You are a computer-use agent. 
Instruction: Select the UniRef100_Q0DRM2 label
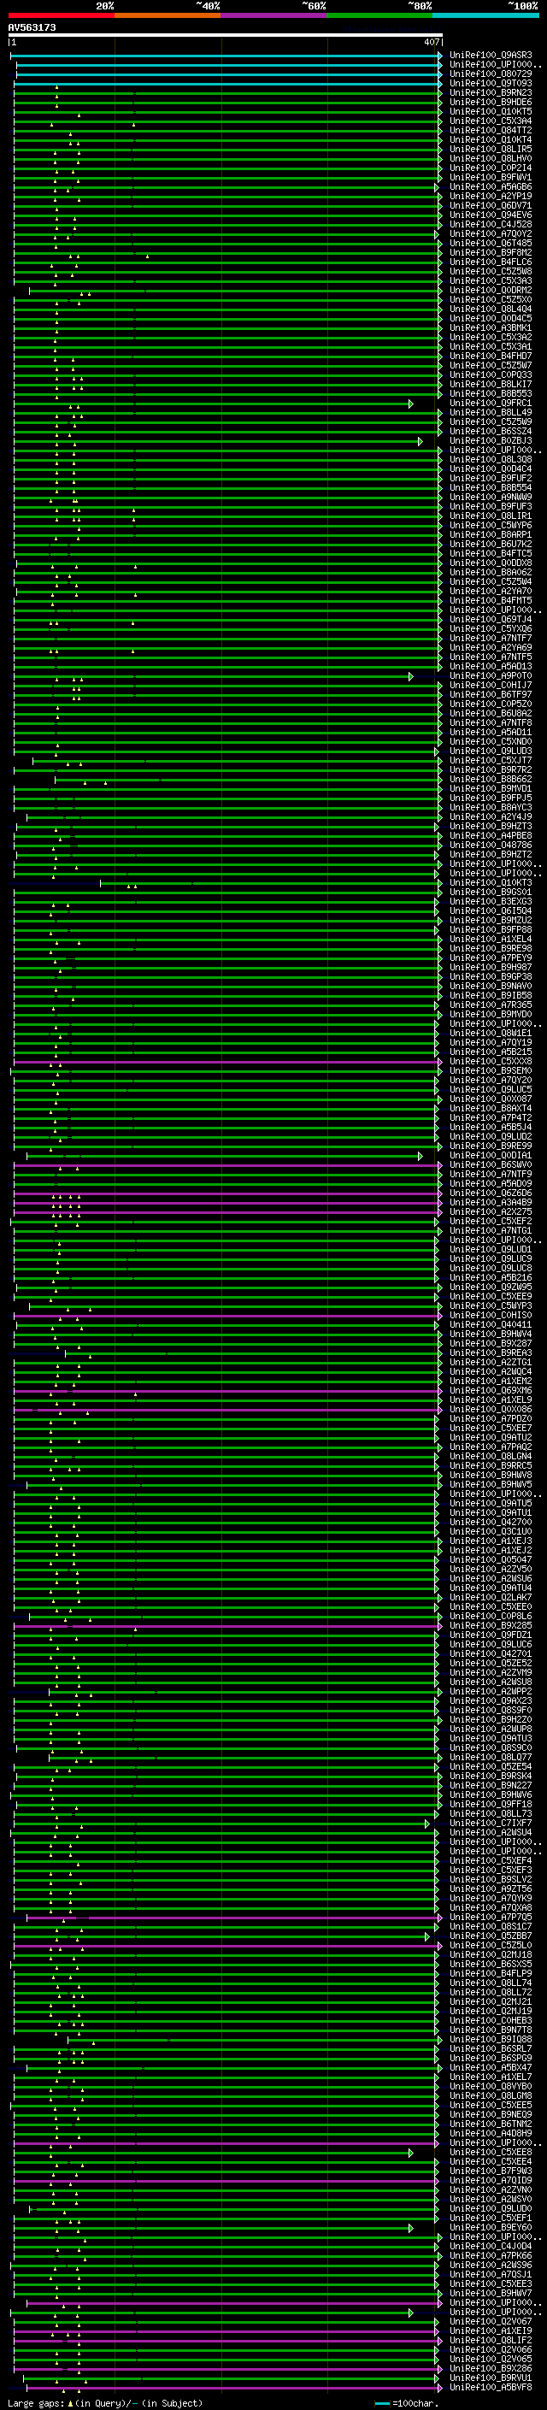[491, 290]
